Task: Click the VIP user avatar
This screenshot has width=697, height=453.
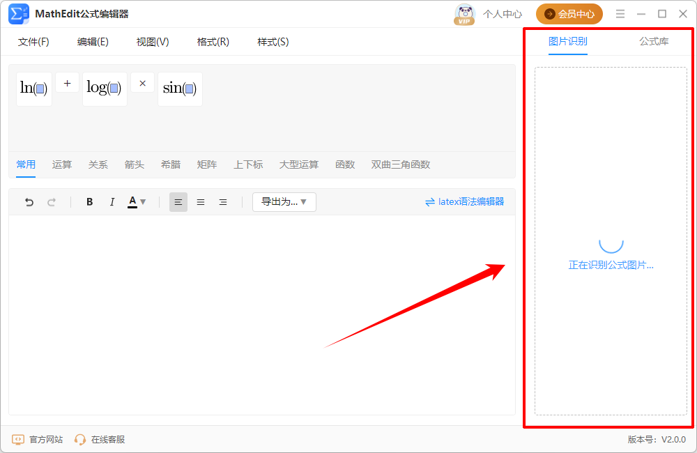Action: coord(464,14)
